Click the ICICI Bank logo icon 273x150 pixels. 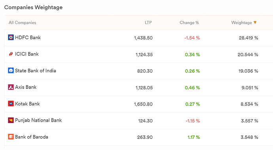(11, 54)
